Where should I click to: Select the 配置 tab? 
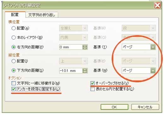click(x=15, y=14)
